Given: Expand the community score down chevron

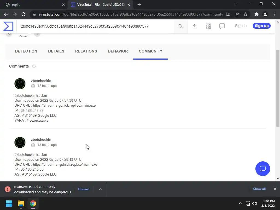Looking at the screenshot, I should pyautogui.click(x=37, y=34).
